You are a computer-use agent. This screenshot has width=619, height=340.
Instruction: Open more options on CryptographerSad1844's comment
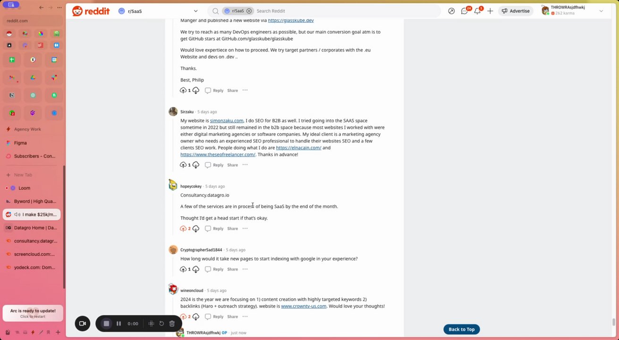pyautogui.click(x=245, y=269)
